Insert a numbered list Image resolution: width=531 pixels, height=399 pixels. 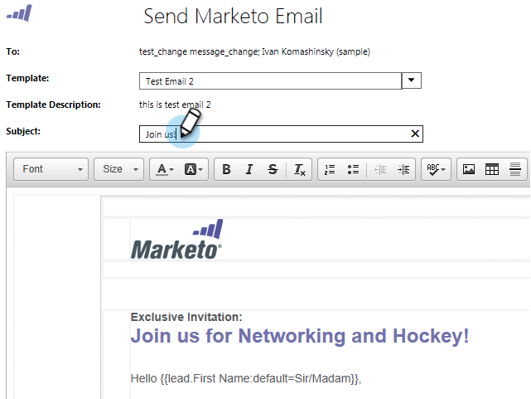[330, 169]
